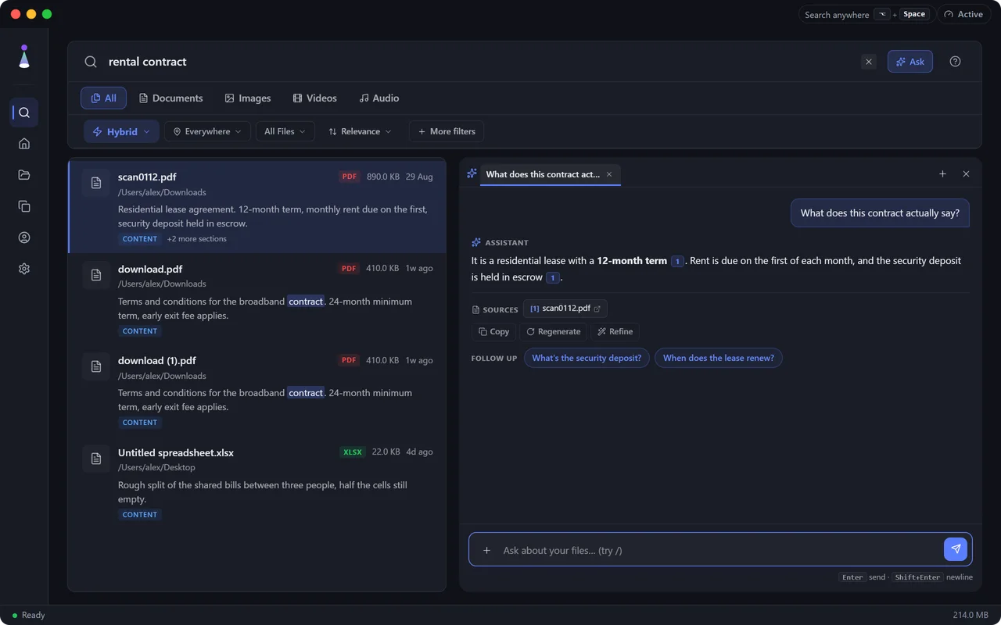Open the duplicates copy icon in sidebar
This screenshot has height=625, width=1001.
(24, 206)
